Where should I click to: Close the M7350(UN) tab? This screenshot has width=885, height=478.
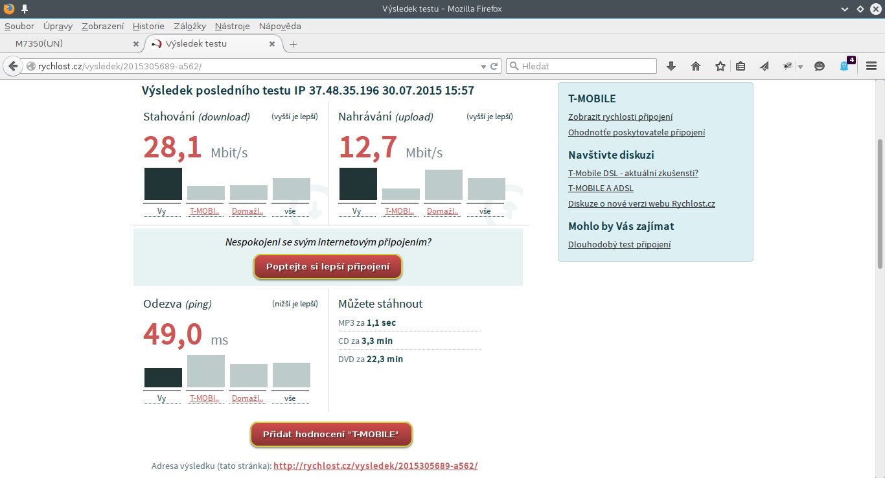click(x=136, y=44)
